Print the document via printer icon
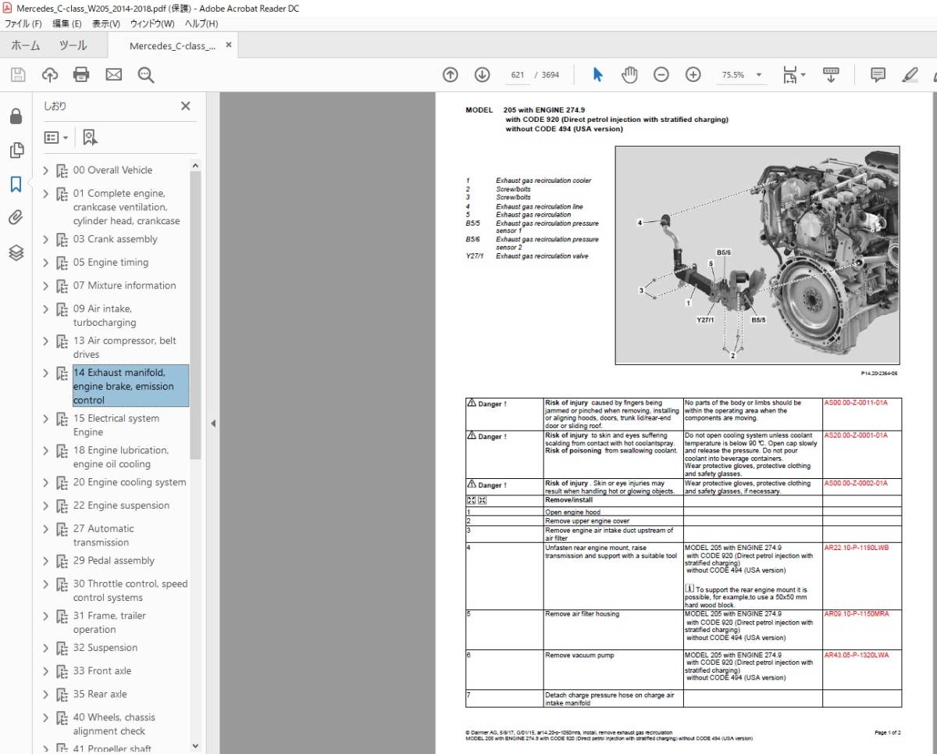 81,74
